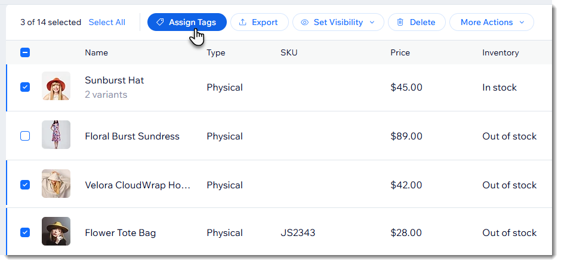561x264 pixels.
Task: Click the Price column header
Action: (400, 53)
